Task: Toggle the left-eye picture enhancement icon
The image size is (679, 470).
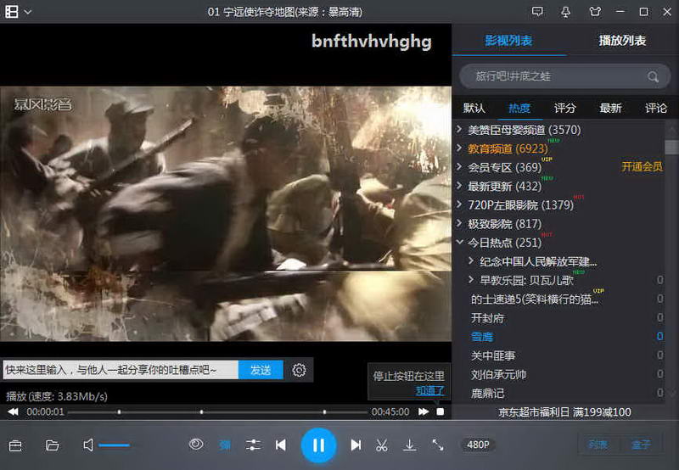Action: [196, 444]
